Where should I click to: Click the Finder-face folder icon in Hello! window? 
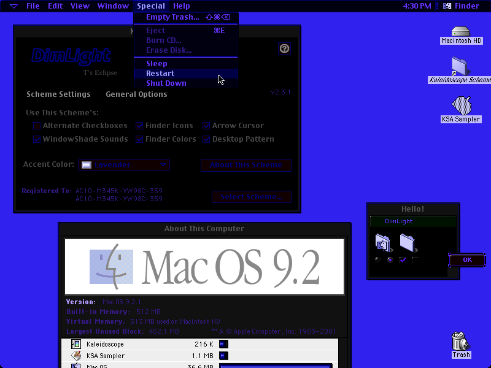pos(383,243)
